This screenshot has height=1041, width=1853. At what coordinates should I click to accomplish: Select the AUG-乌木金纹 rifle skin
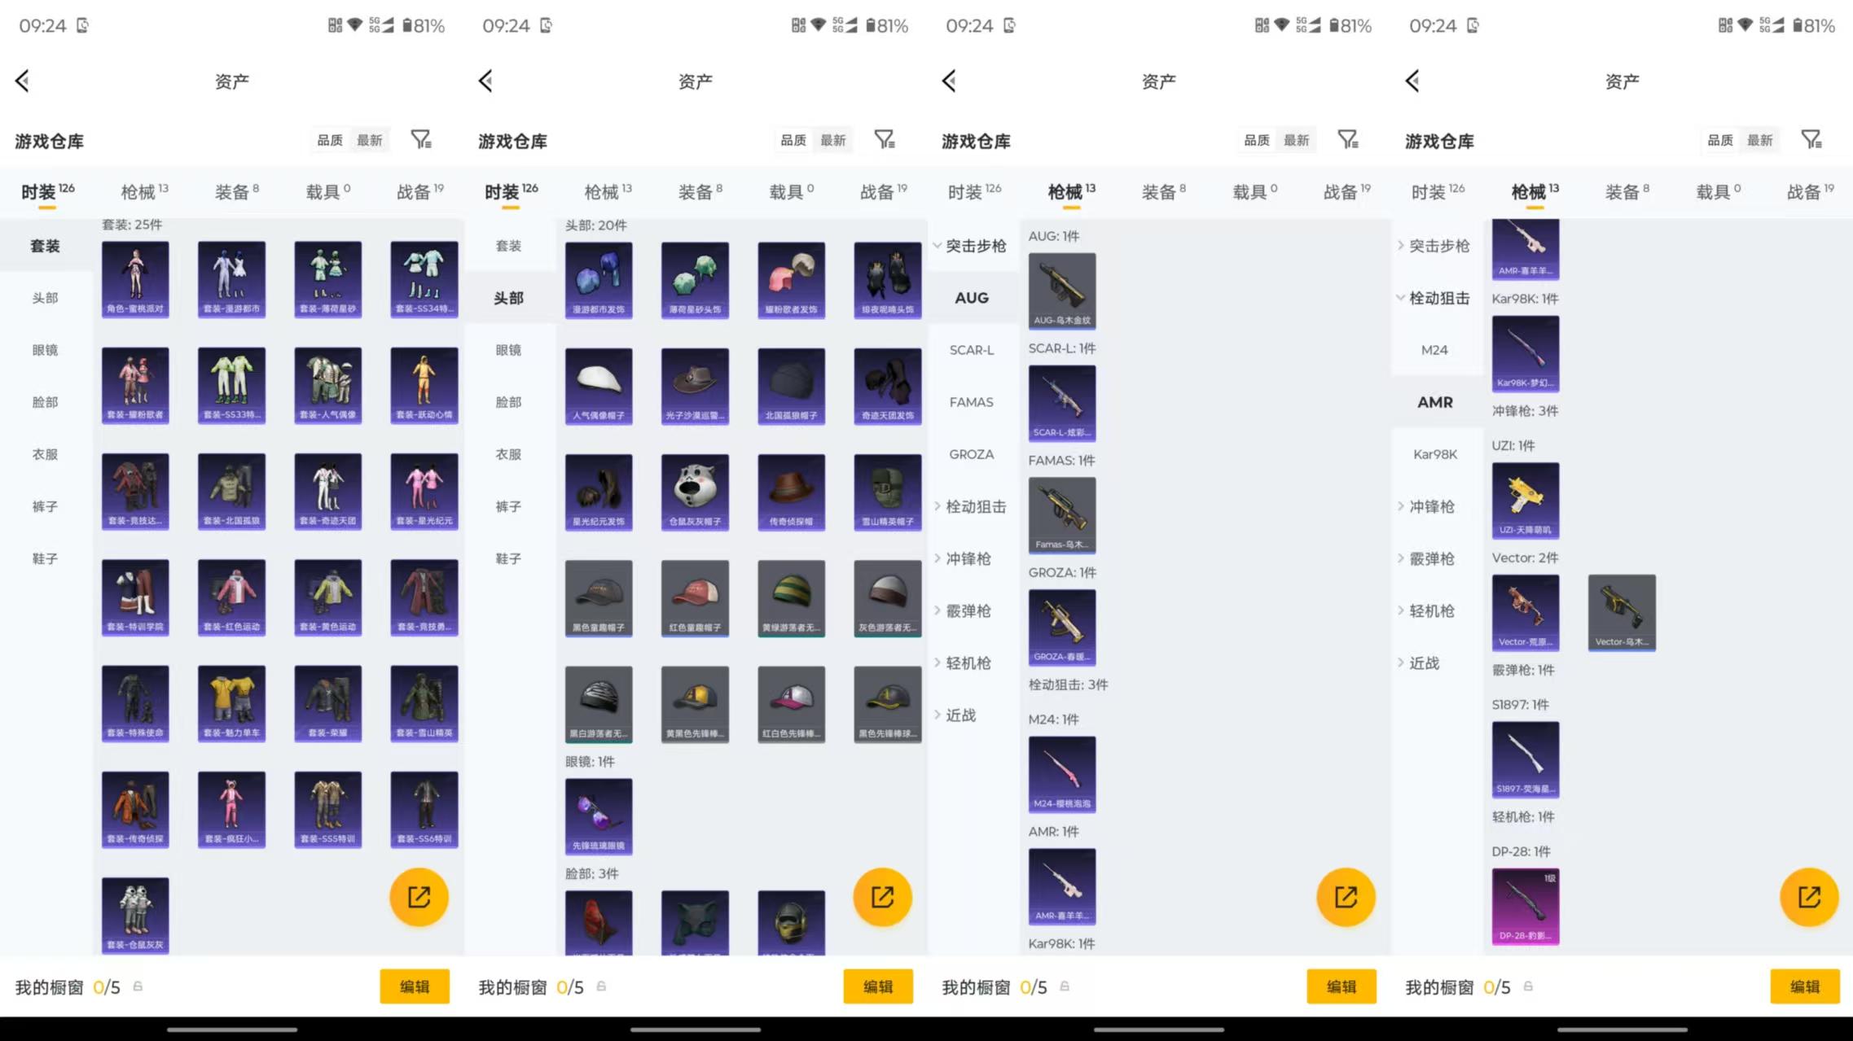1062,291
